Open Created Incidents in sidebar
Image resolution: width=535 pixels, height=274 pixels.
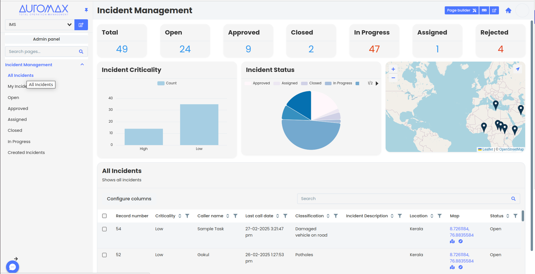click(x=26, y=153)
